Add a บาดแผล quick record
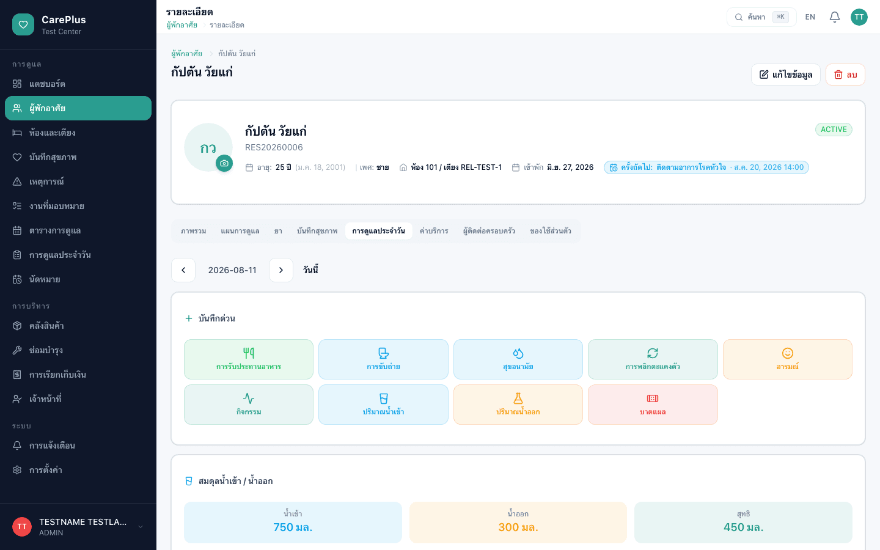The image size is (880, 550). pos(653,405)
